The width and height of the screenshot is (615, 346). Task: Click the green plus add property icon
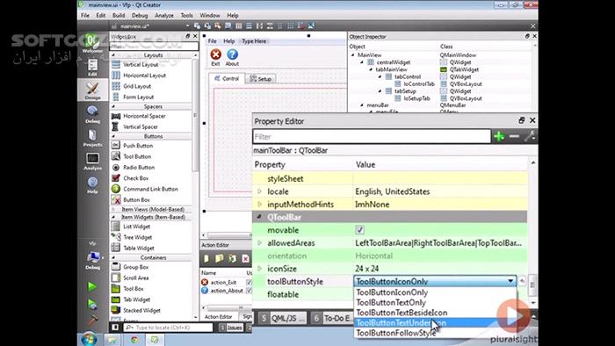499,136
